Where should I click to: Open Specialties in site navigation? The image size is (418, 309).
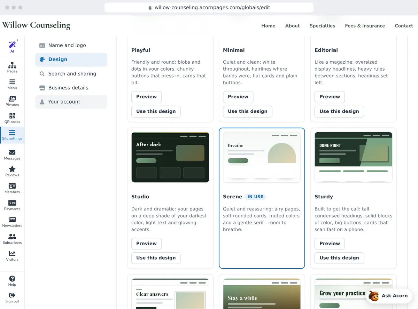[322, 26]
